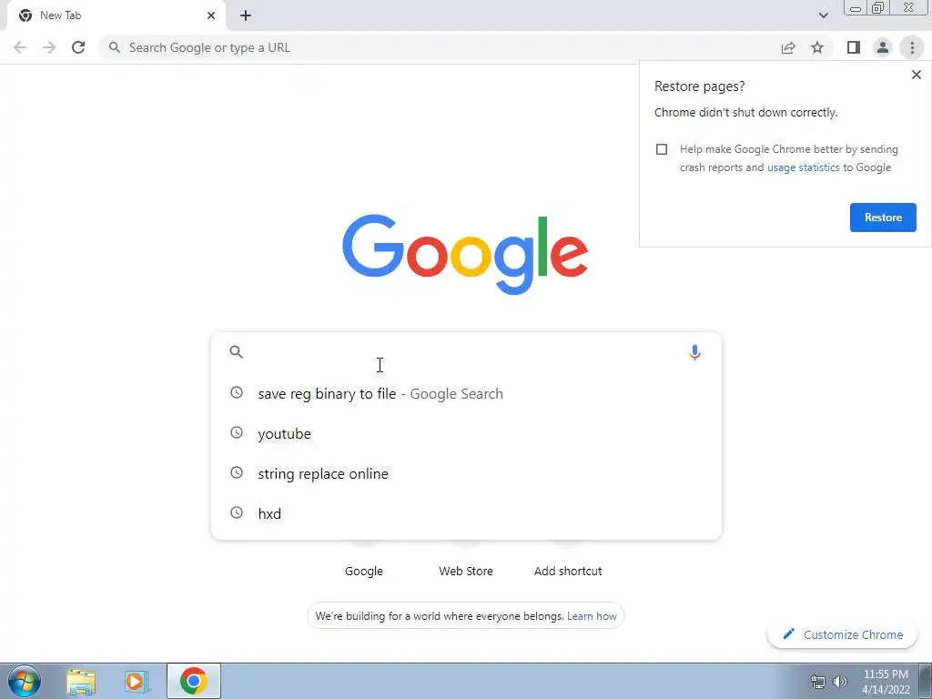The height and width of the screenshot is (699, 932).
Task: Click the browser back arrow
Action: 20,47
